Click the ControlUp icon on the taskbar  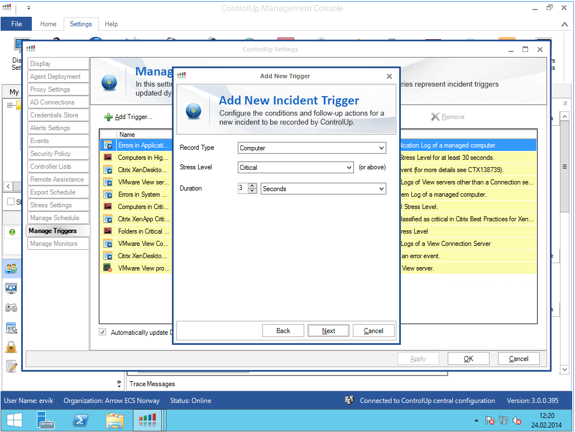click(x=147, y=420)
